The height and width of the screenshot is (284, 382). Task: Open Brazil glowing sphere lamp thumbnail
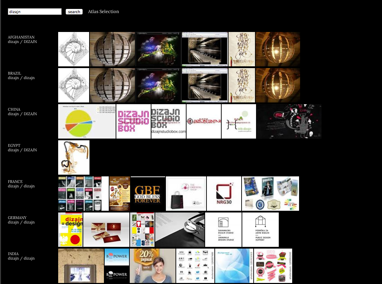(278, 85)
